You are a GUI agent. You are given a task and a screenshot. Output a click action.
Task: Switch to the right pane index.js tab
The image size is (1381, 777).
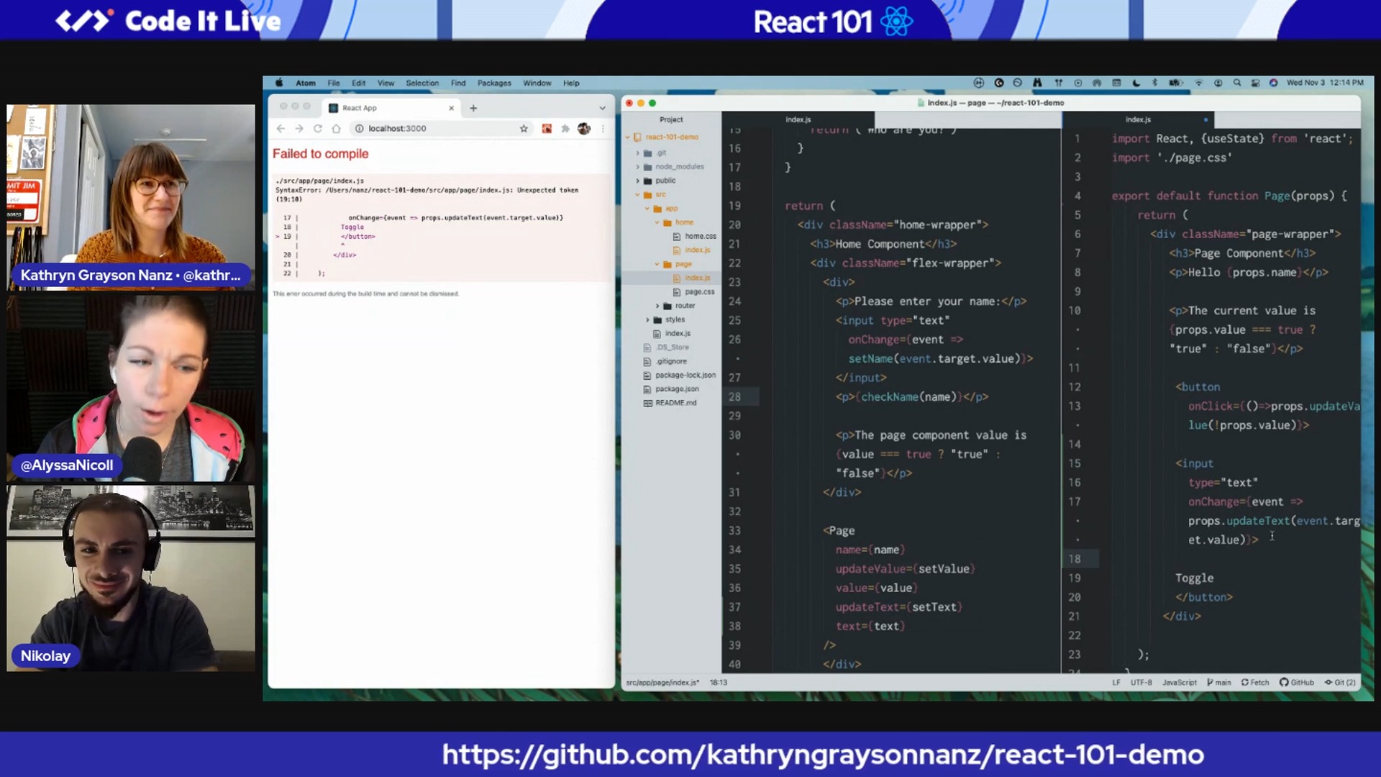tap(1138, 119)
